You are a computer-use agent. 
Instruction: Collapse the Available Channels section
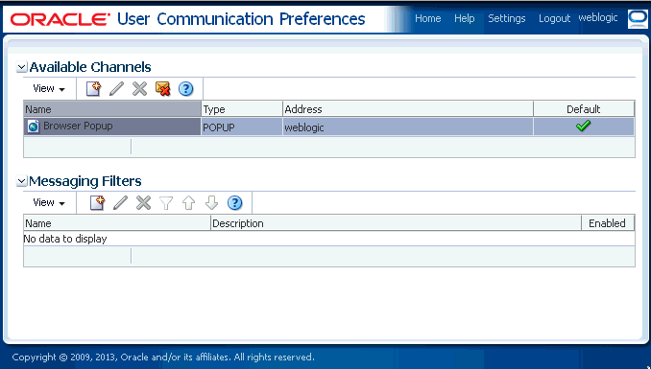click(21, 67)
